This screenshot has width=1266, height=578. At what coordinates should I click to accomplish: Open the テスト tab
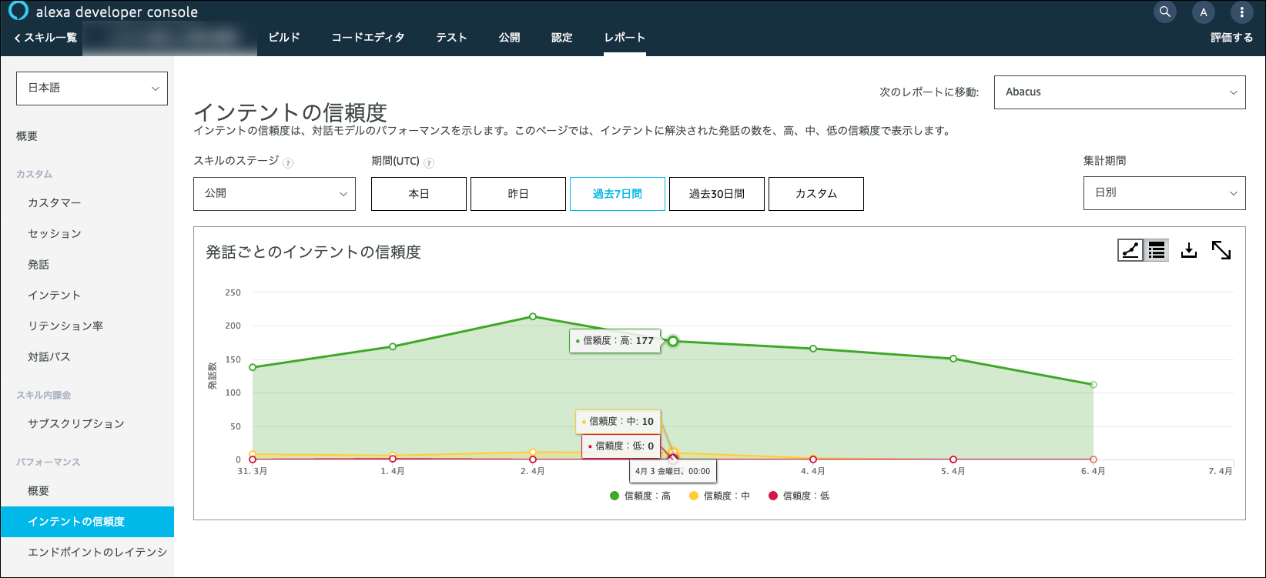pos(451,37)
